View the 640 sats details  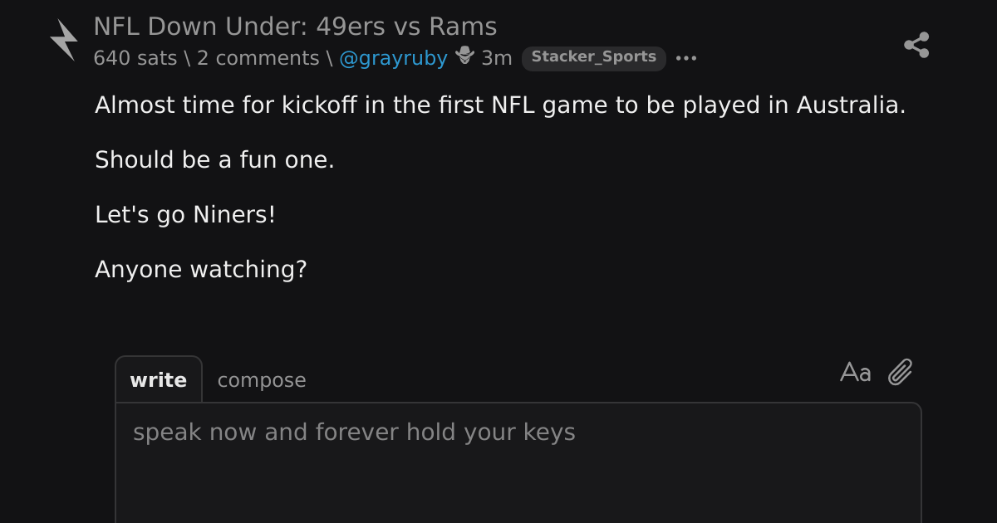point(135,58)
